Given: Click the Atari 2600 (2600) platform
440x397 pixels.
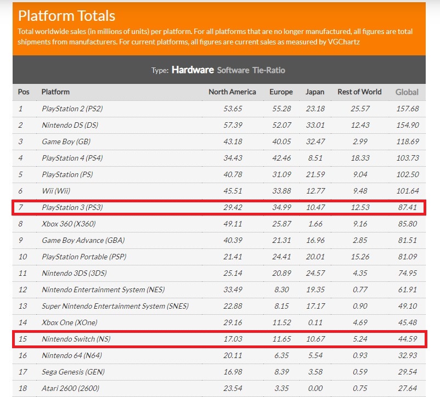Looking at the screenshot, I should tap(71, 388).
